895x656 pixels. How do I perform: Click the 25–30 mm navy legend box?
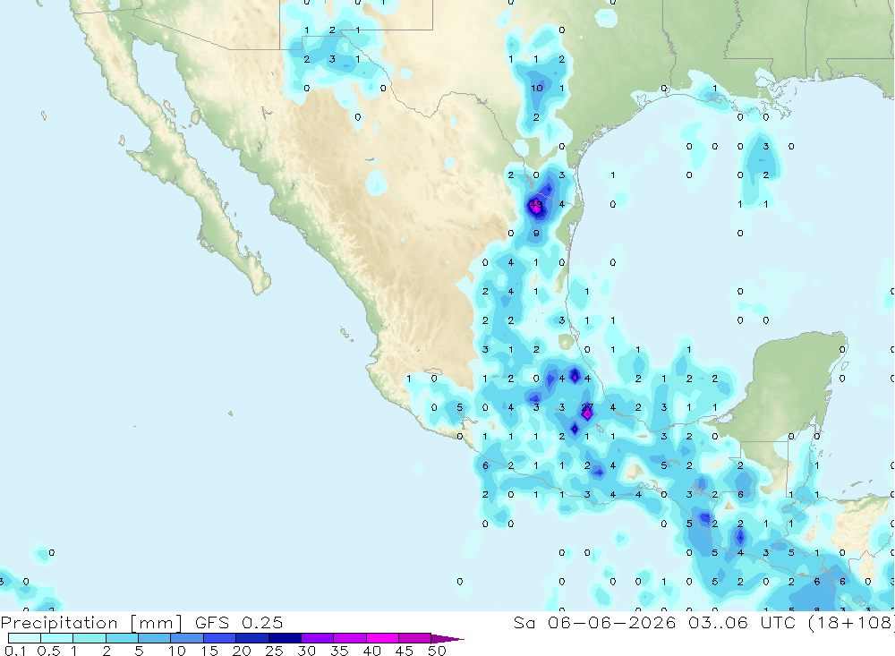point(286,638)
